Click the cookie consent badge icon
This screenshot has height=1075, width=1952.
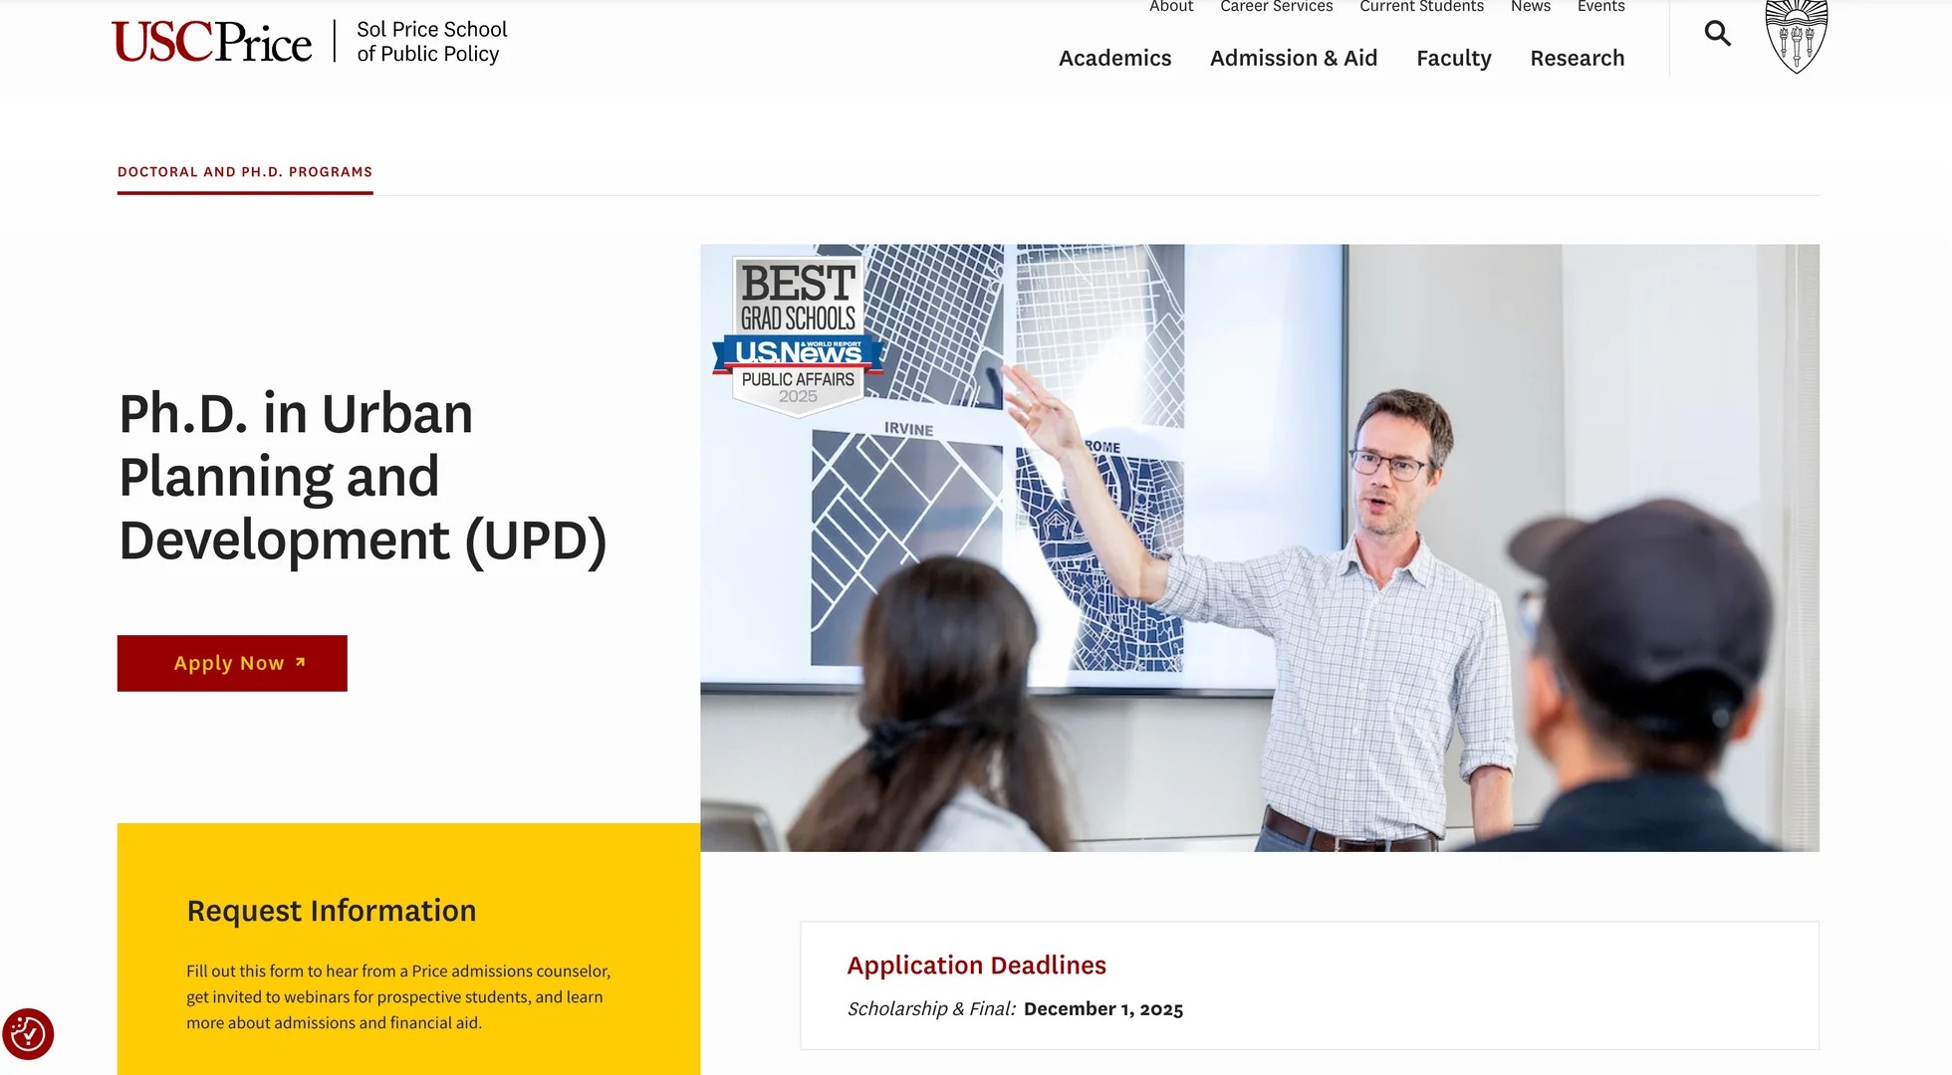(28, 1034)
